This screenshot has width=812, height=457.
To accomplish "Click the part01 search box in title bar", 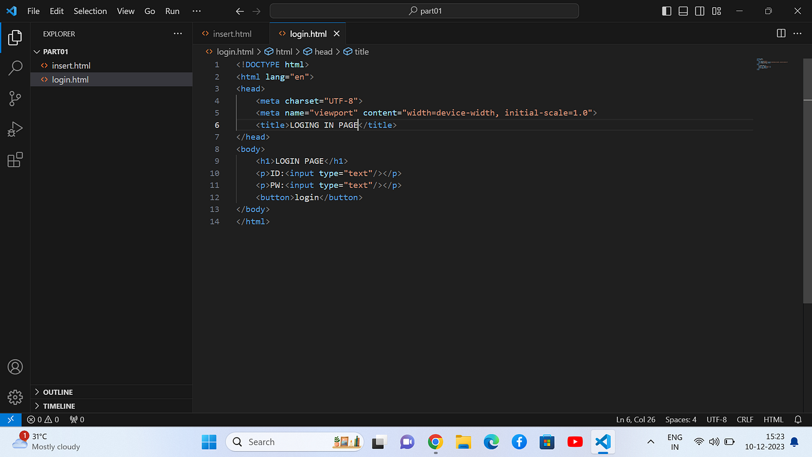I will (424, 10).
